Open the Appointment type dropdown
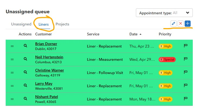The width and height of the screenshot is (199, 111). click(x=164, y=13)
